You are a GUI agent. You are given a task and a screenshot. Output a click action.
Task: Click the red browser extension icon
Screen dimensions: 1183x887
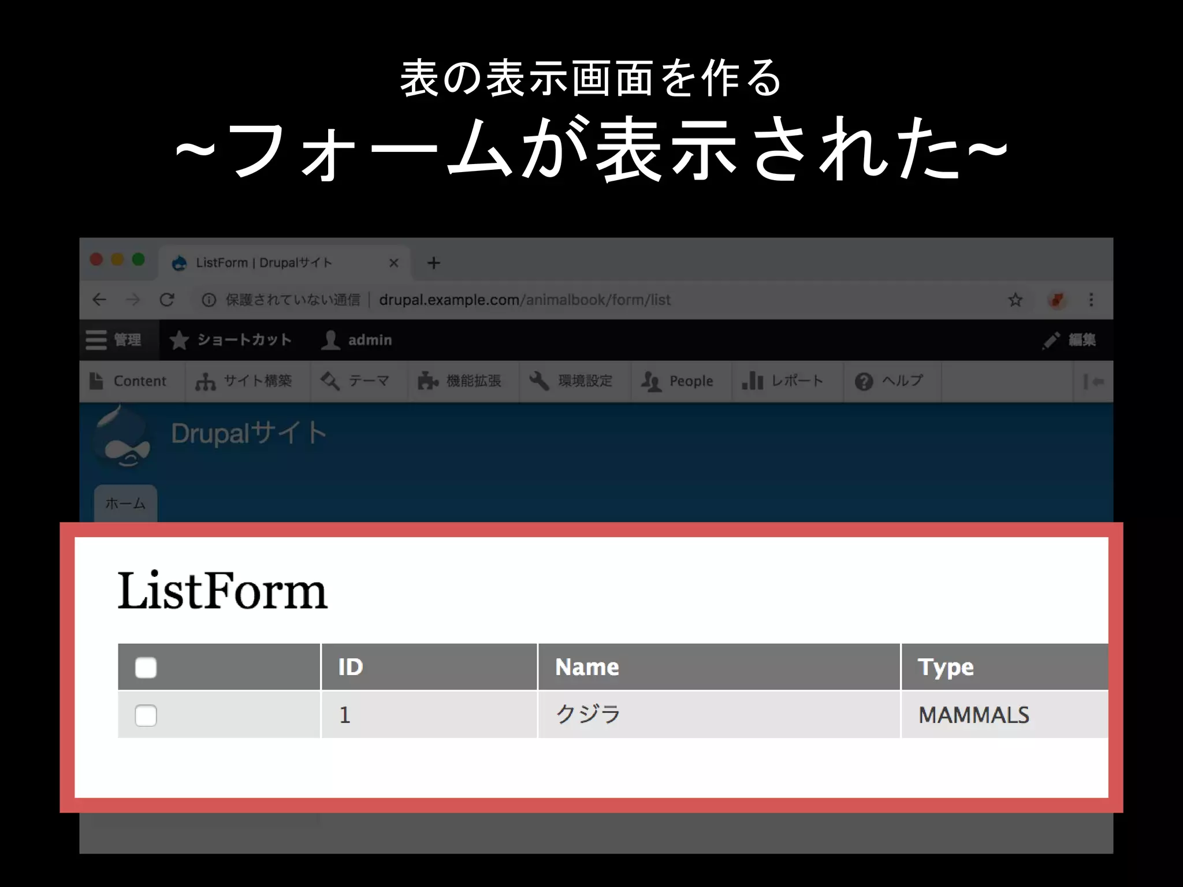1056,300
